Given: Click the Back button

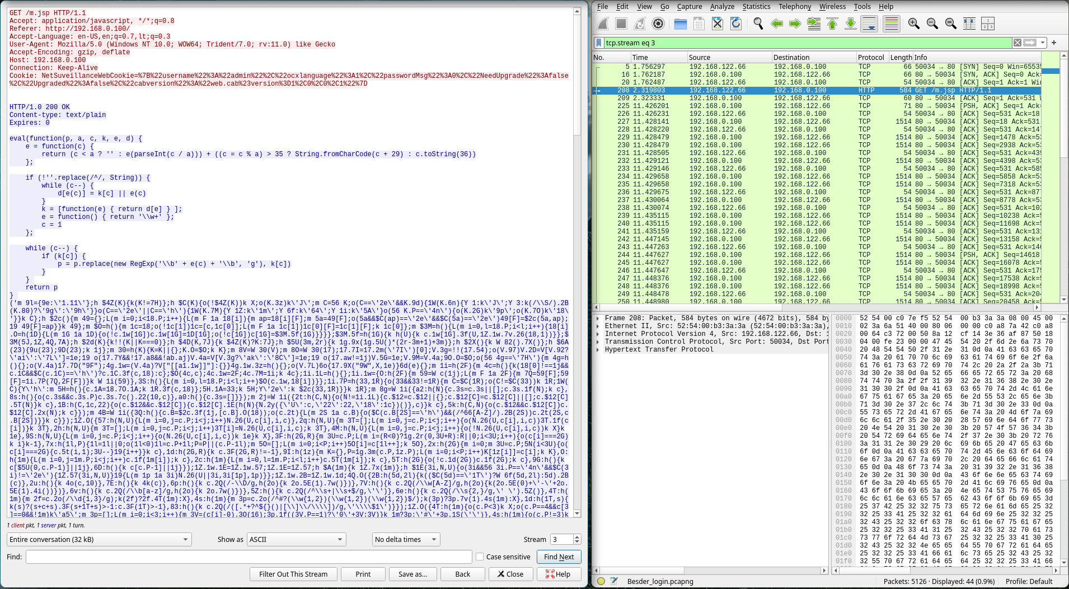Looking at the screenshot, I should [x=463, y=574].
